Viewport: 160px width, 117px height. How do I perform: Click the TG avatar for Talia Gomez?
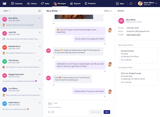point(4,61)
